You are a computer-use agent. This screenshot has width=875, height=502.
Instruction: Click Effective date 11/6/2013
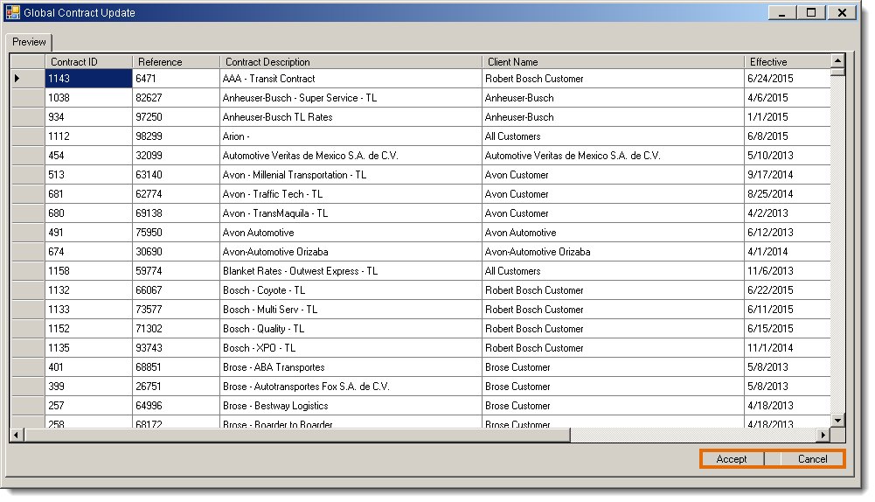point(788,271)
